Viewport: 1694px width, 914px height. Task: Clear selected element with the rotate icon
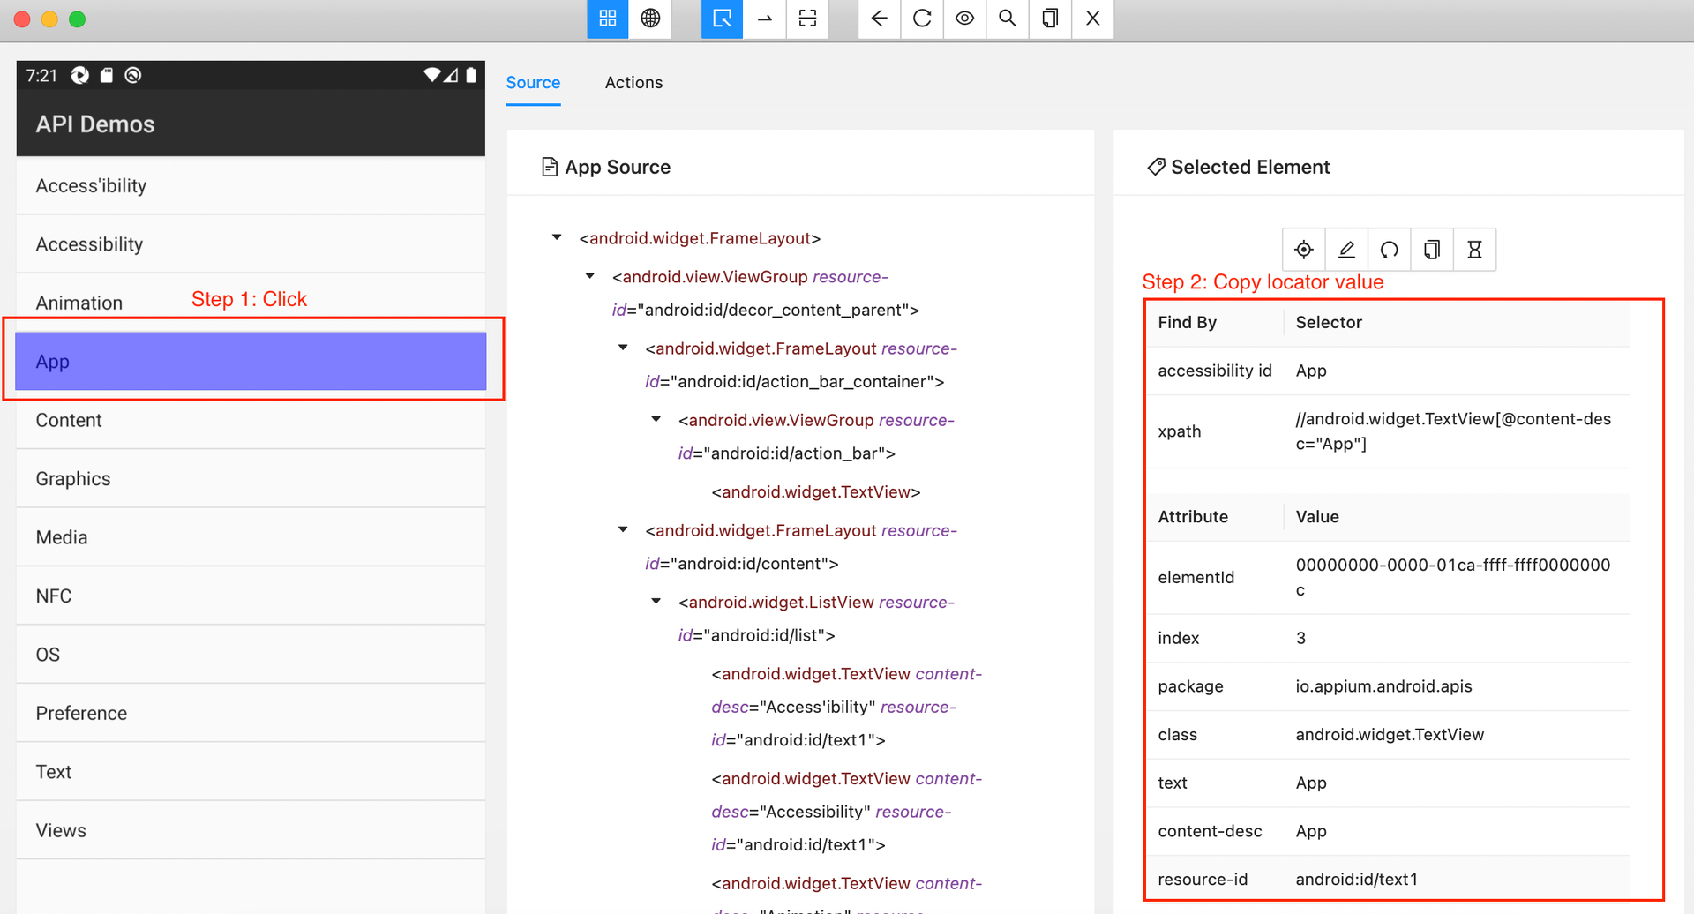tap(1389, 250)
